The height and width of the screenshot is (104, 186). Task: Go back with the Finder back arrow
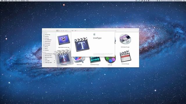tap(44, 31)
